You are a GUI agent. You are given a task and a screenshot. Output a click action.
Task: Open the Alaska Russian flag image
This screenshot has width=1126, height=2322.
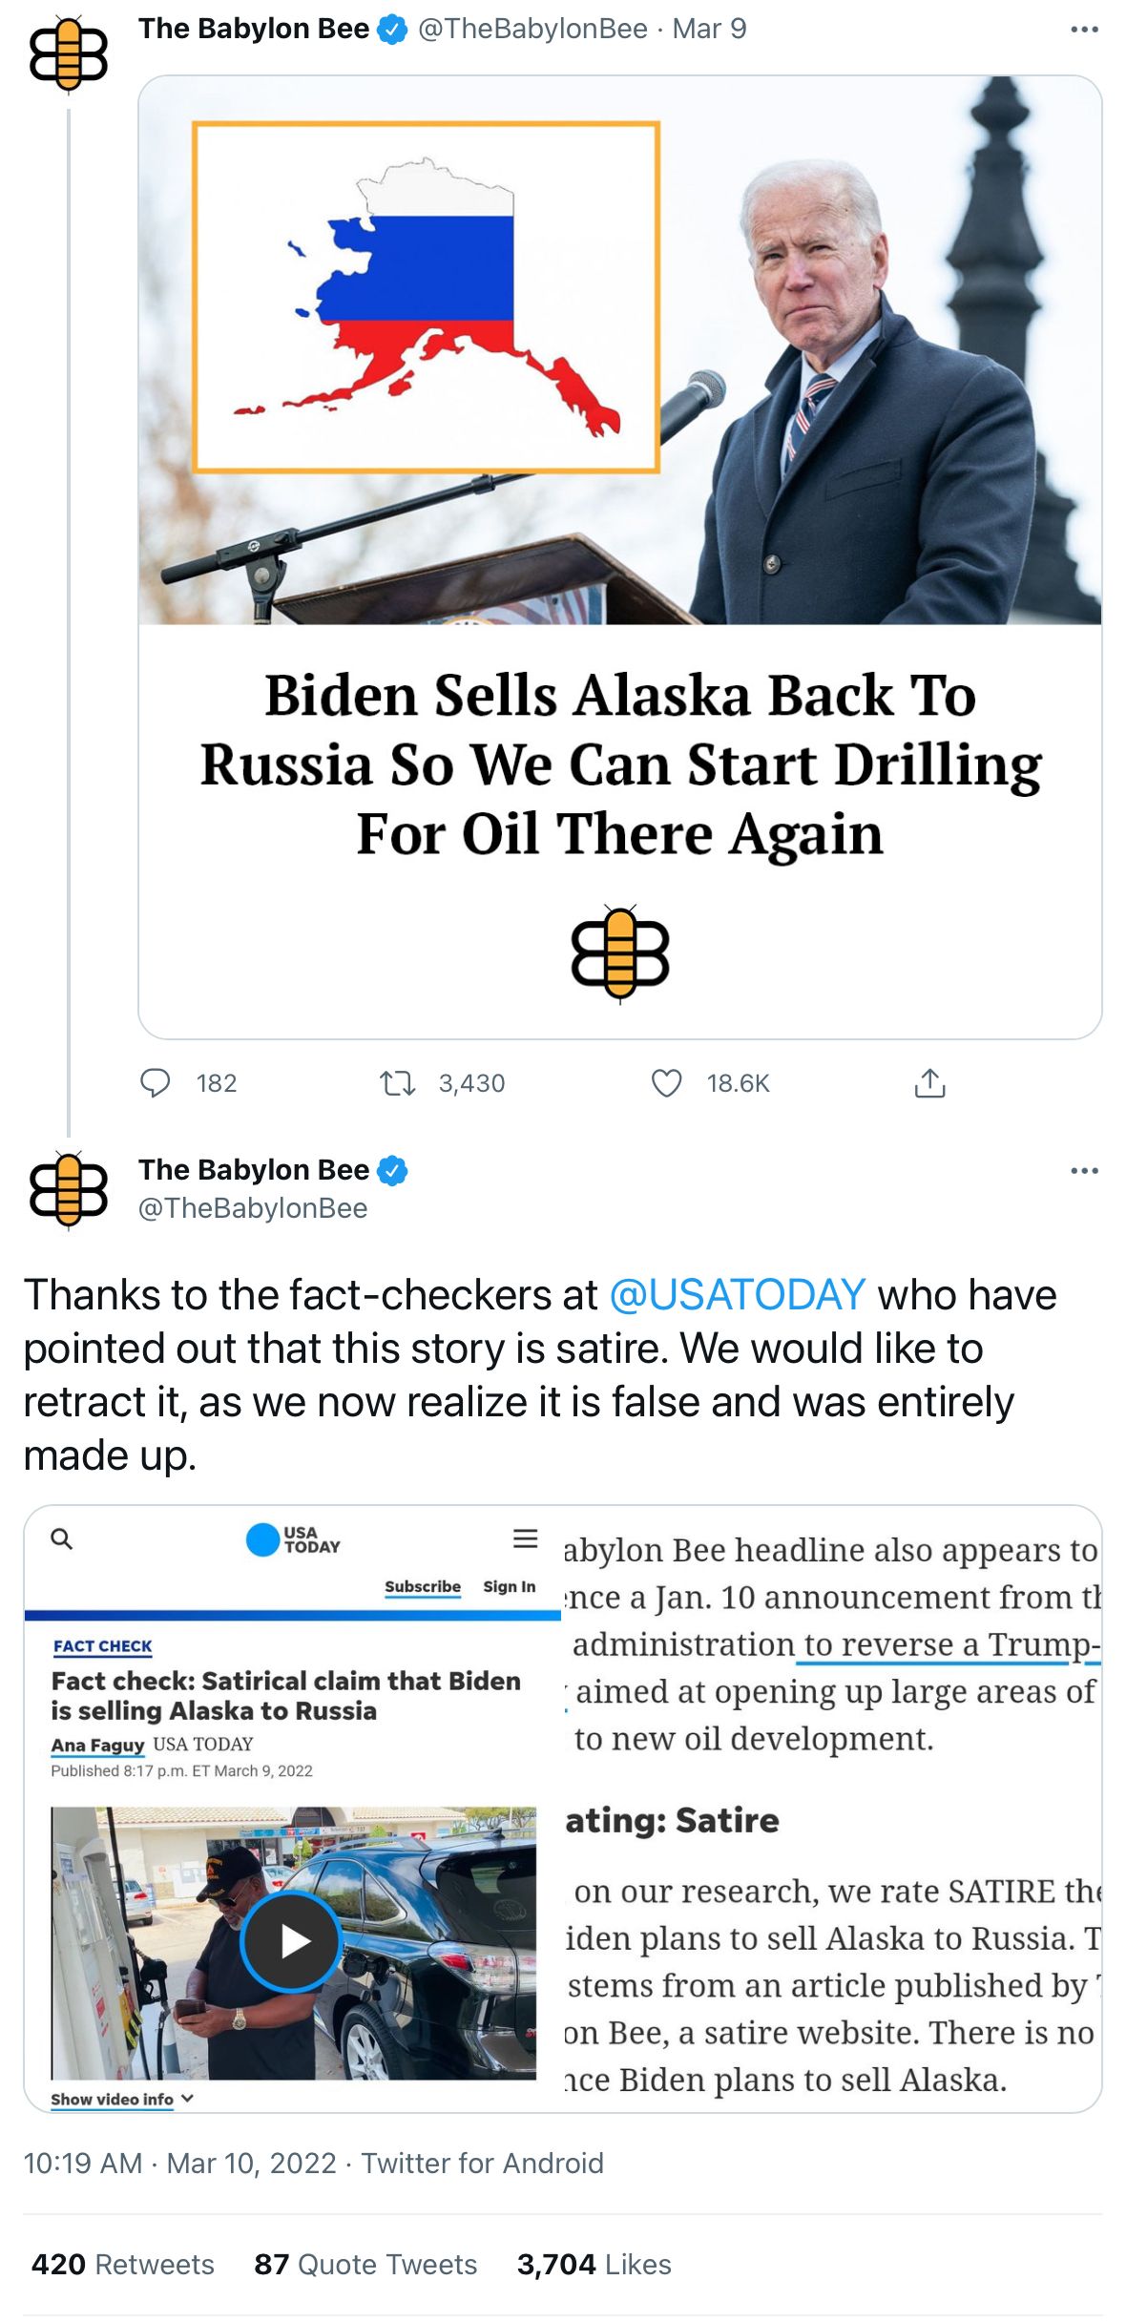pyautogui.click(x=427, y=297)
